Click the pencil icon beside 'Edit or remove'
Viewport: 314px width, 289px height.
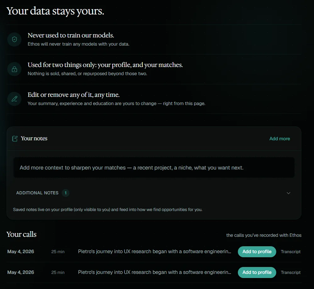coord(14,99)
